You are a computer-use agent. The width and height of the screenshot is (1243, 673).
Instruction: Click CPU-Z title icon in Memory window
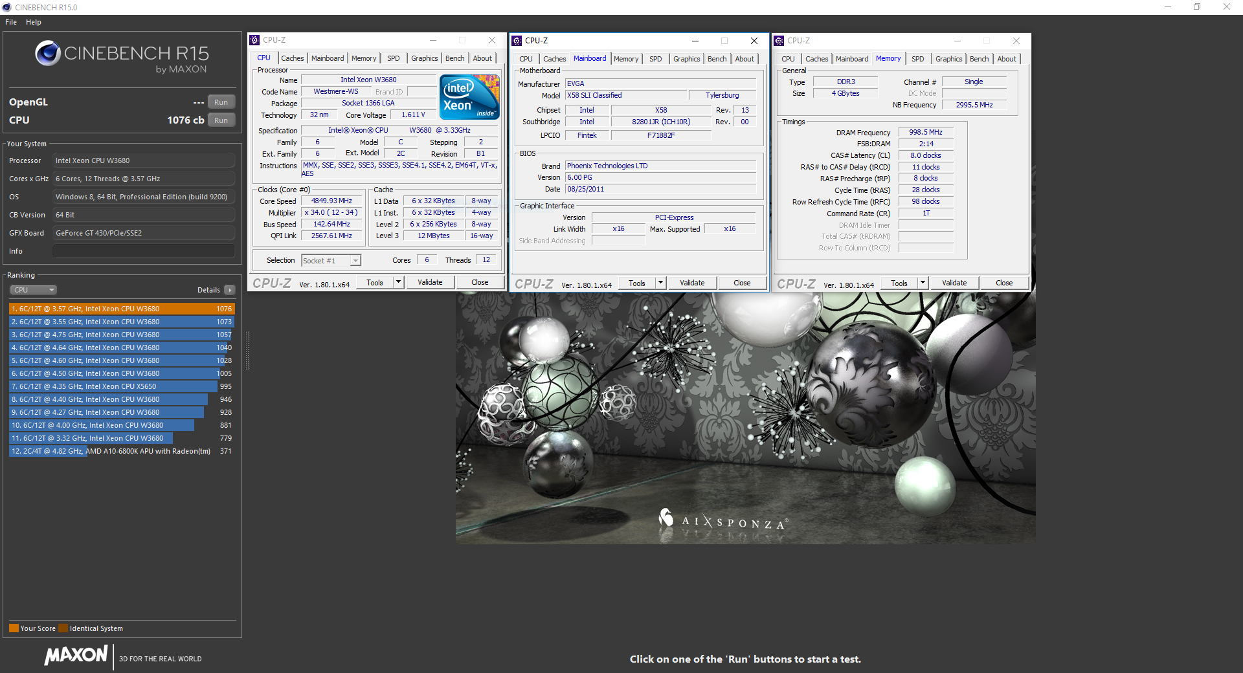779,41
